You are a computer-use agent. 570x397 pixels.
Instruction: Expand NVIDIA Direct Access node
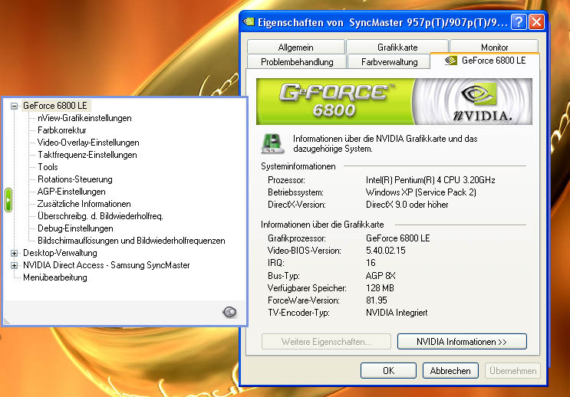14,265
